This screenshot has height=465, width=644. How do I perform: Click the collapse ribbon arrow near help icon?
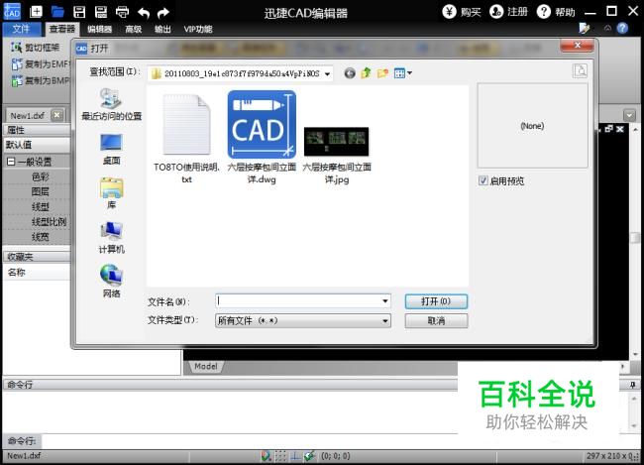607,28
